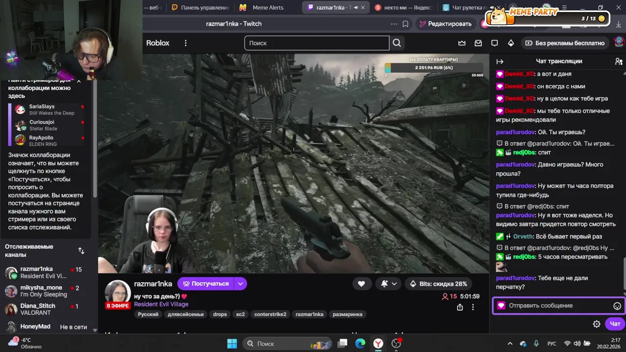626x352 pixels.
Task: Click the кс2 tag
Action: [x=240, y=314]
